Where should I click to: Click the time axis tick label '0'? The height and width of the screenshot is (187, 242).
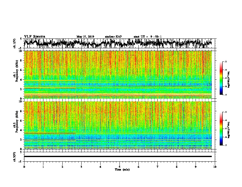tap(24, 167)
